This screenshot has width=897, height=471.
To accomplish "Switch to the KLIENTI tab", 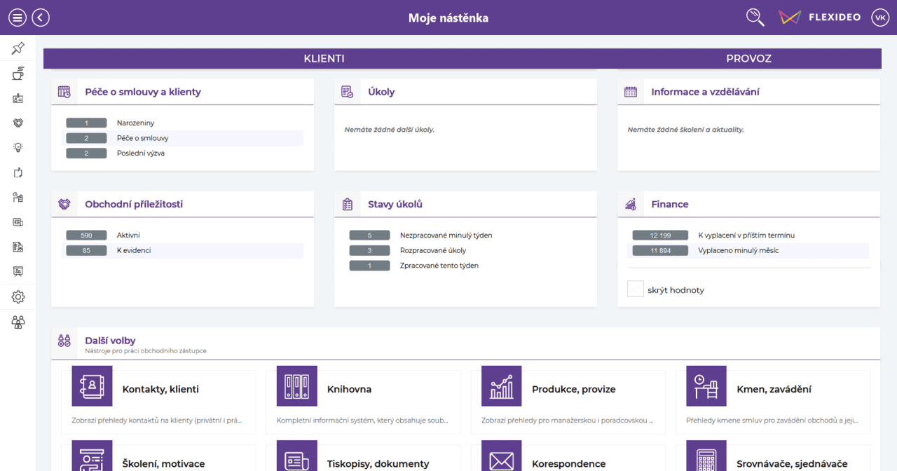I will (324, 59).
